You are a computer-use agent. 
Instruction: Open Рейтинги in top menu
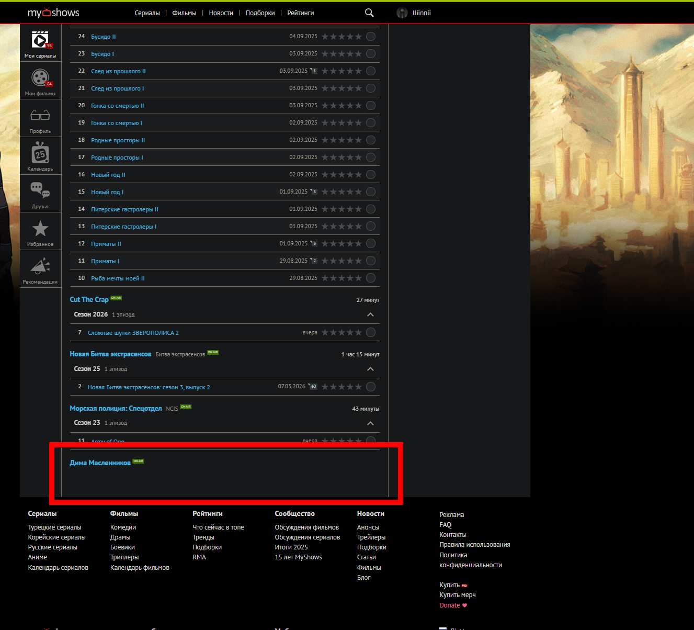click(x=300, y=13)
